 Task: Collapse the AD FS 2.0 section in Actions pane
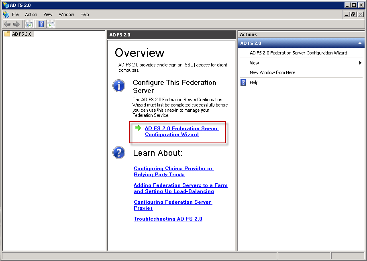tap(360, 43)
